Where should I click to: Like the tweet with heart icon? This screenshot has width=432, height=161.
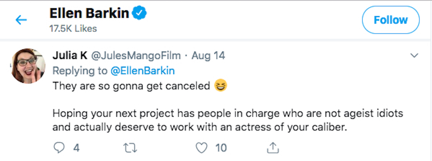201,148
